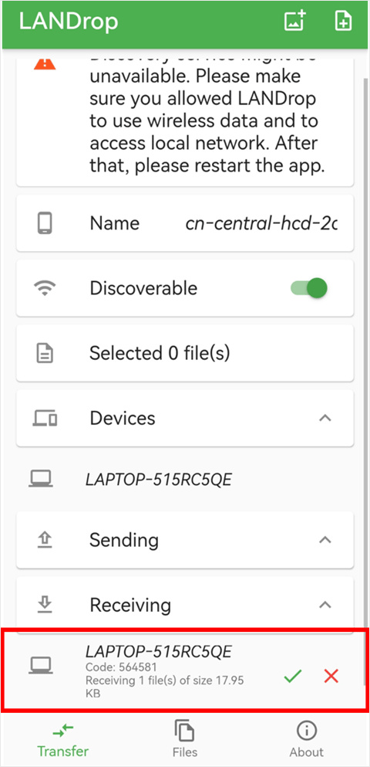Select LAPTOP-515RC5QE under Devices
The image size is (370, 767).
click(x=185, y=480)
